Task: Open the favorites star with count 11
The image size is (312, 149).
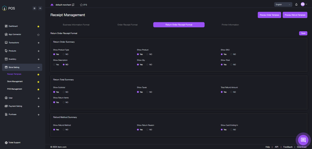Action: click(83, 5)
